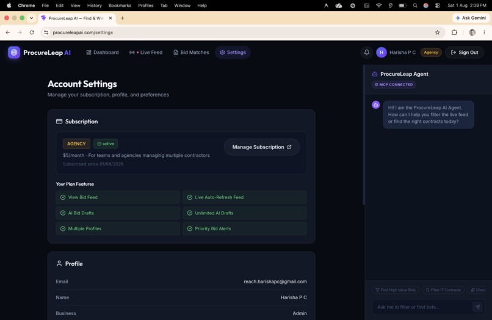Viewport: 492px width, 320px height.
Task: Click the Filter IT Contracts suggestion
Action: click(443, 290)
